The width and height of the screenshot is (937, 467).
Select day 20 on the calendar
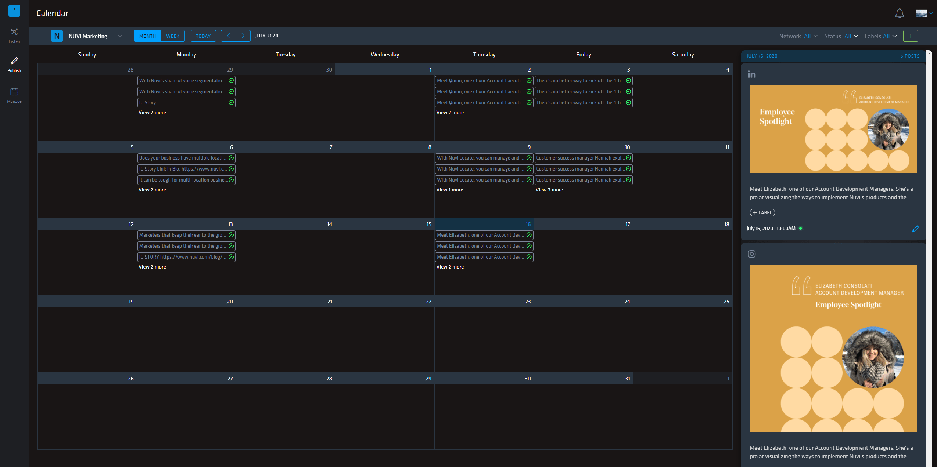tap(230, 302)
